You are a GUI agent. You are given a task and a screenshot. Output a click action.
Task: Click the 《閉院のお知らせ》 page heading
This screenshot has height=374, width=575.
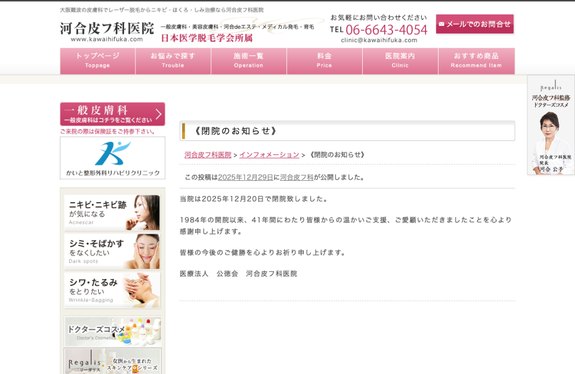pyautogui.click(x=235, y=131)
